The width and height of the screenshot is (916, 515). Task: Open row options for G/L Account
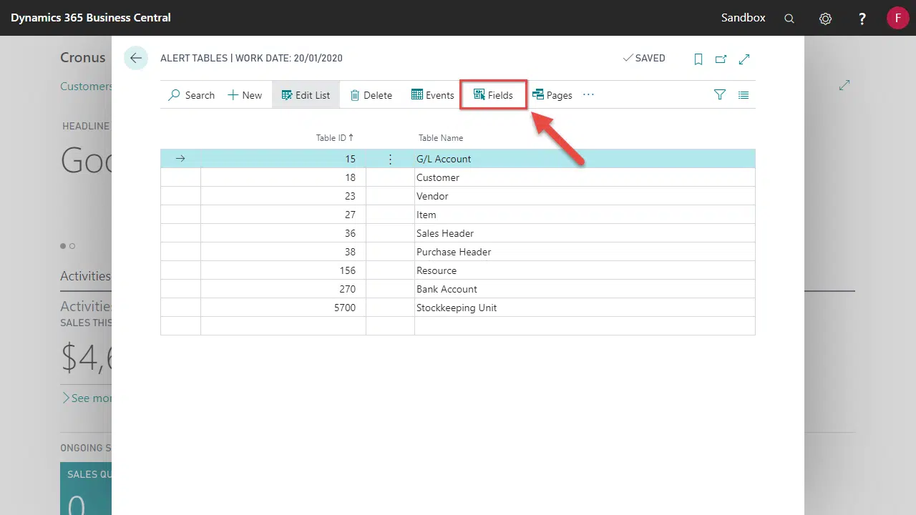[x=390, y=160]
